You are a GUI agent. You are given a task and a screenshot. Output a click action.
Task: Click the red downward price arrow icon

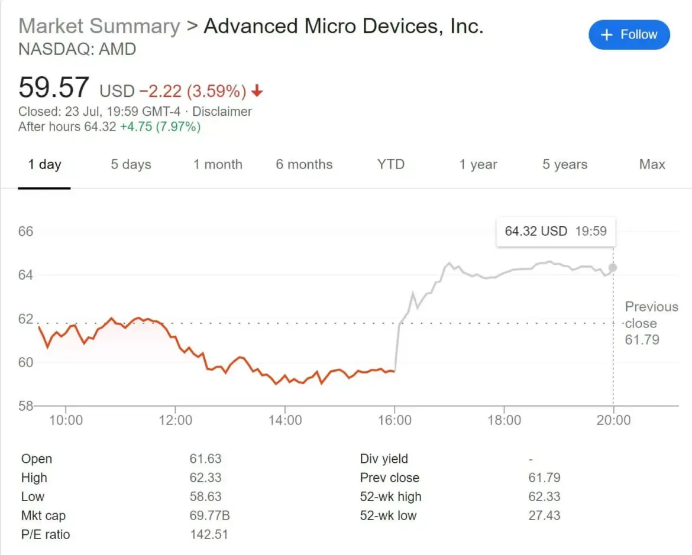[x=257, y=90]
